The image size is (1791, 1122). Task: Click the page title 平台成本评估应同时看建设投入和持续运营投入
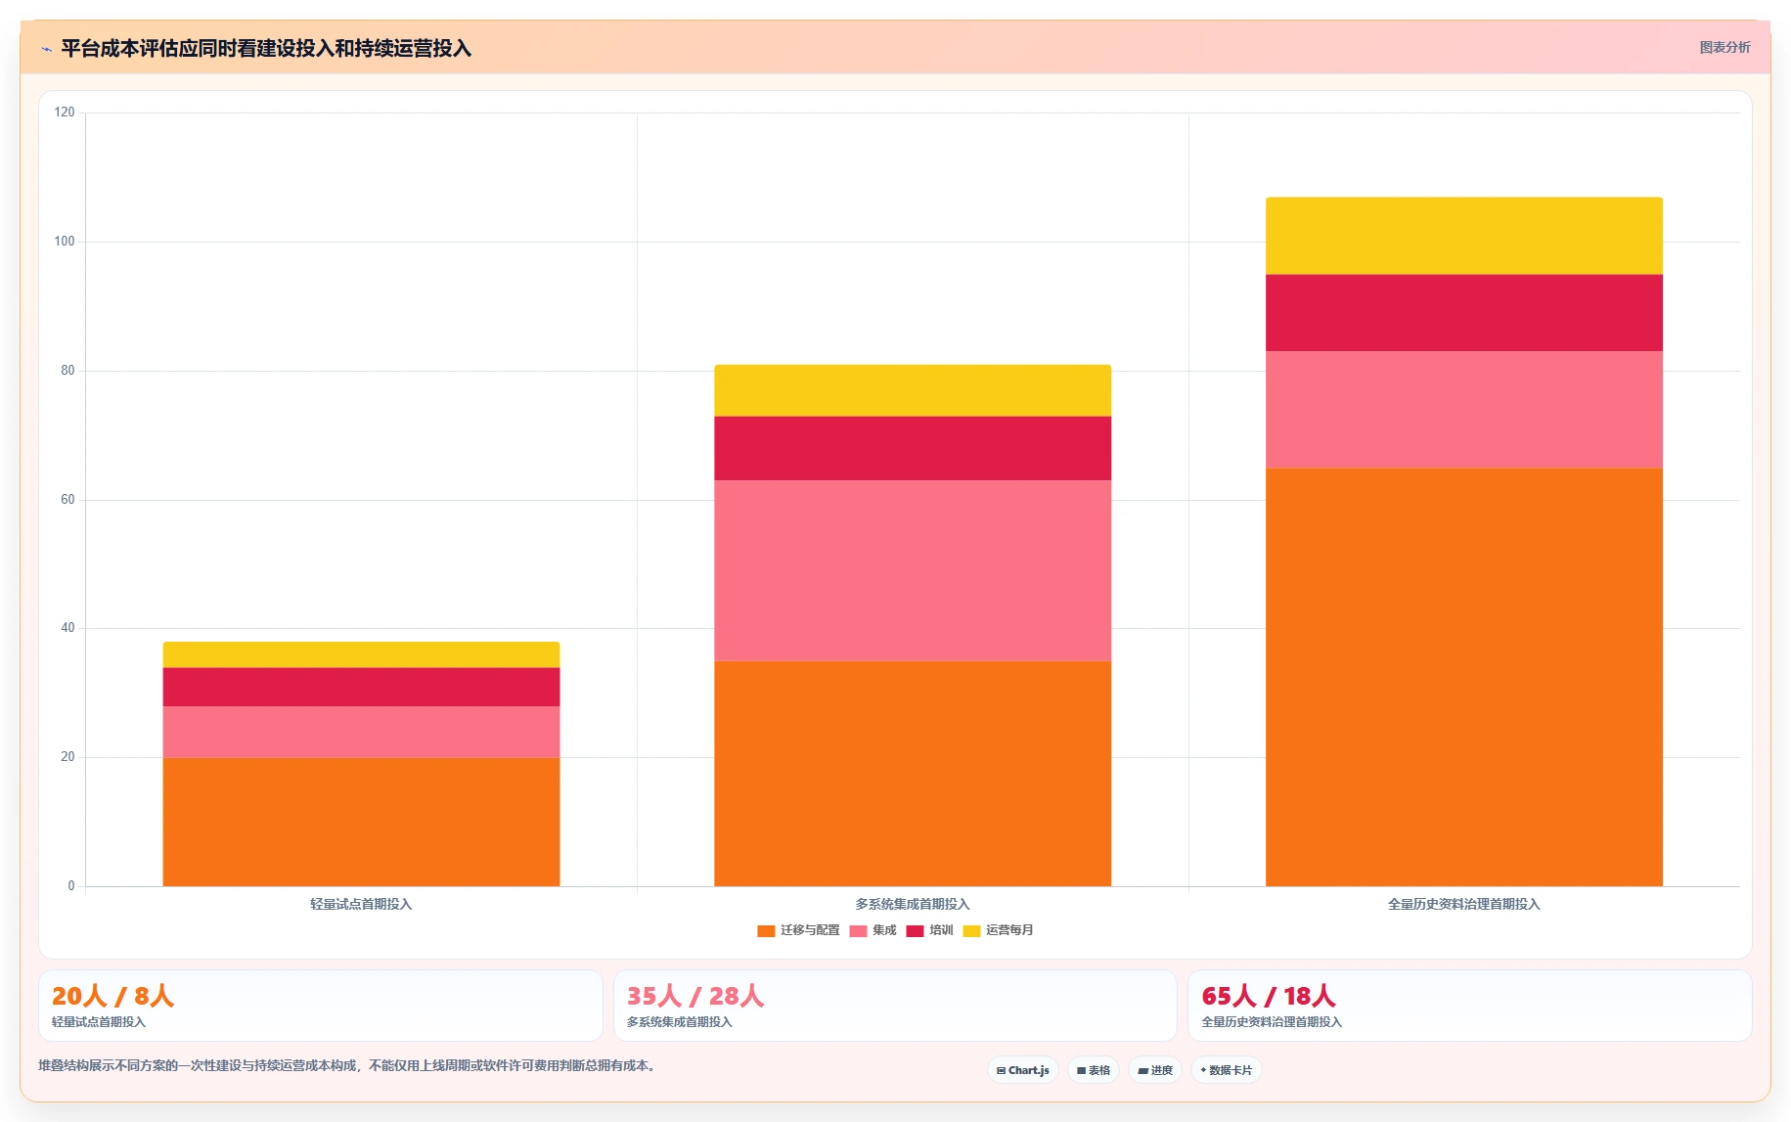(x=266, y=49)
